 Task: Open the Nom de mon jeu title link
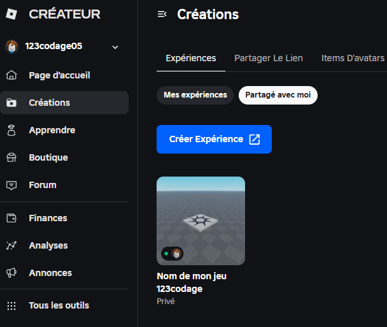pyautogui.click(x=192, y=276)
